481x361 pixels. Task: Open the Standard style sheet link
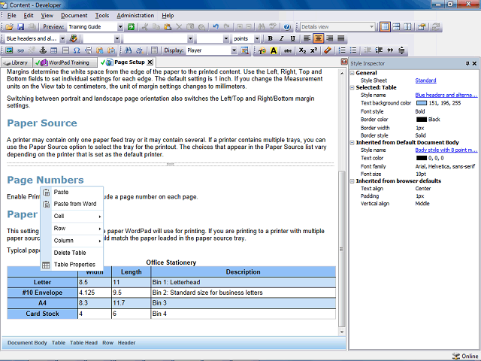(x=425, y=80)
